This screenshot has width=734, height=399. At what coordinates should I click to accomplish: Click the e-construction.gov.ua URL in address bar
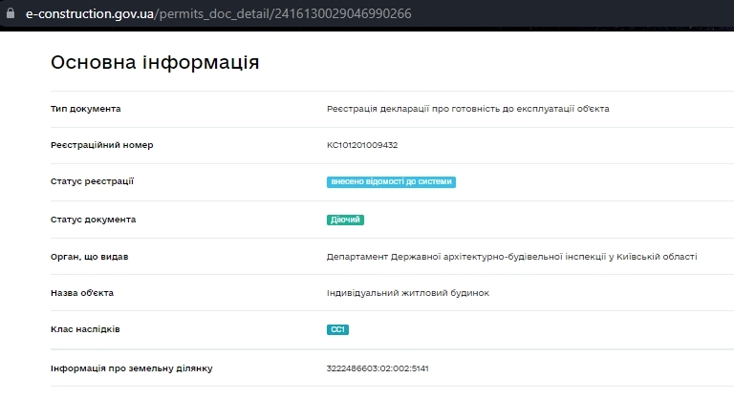pyautogui.click(x=219, y=13)
